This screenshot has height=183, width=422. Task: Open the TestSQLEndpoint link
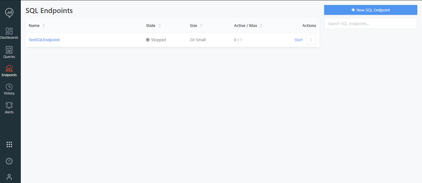click(44, 40)
